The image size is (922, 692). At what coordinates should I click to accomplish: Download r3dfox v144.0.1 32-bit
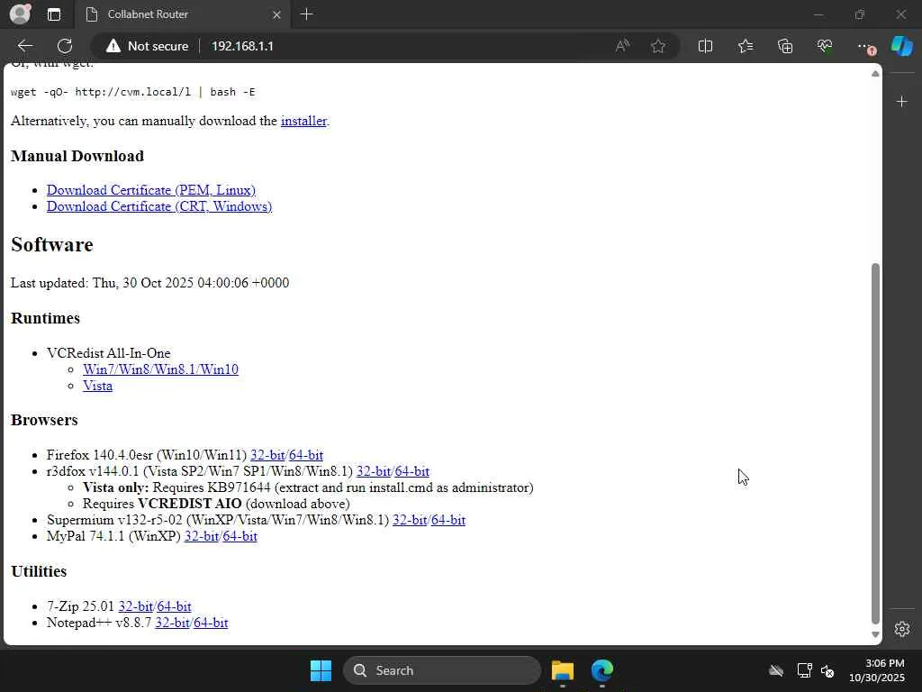click(x=374, y=471)
